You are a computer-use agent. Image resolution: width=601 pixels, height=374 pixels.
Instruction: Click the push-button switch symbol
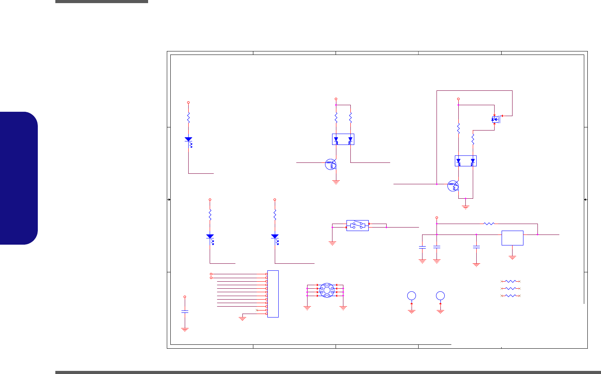357,226
